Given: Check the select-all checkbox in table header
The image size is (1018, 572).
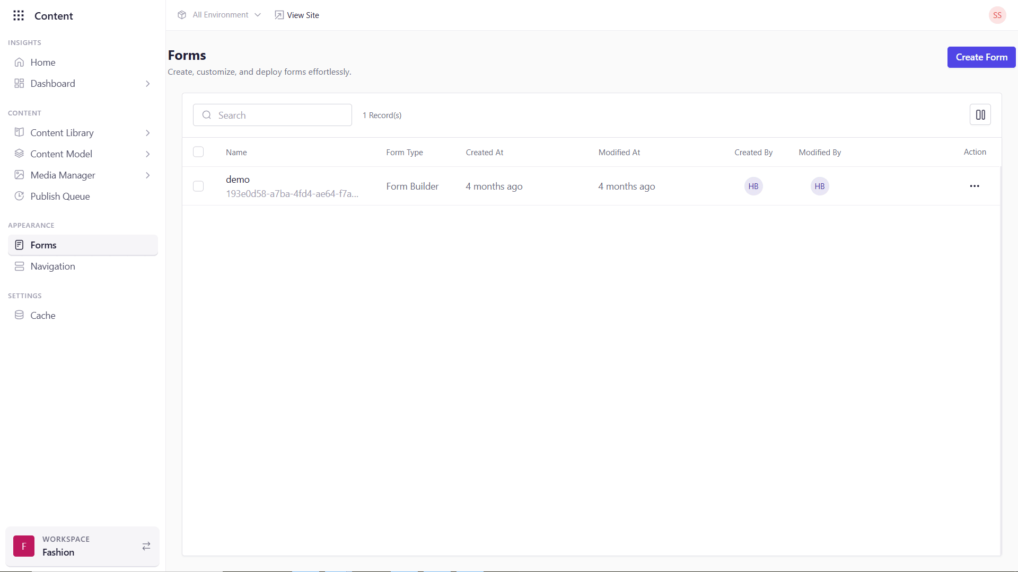Looking at the screenshot, I should point(198,152).
